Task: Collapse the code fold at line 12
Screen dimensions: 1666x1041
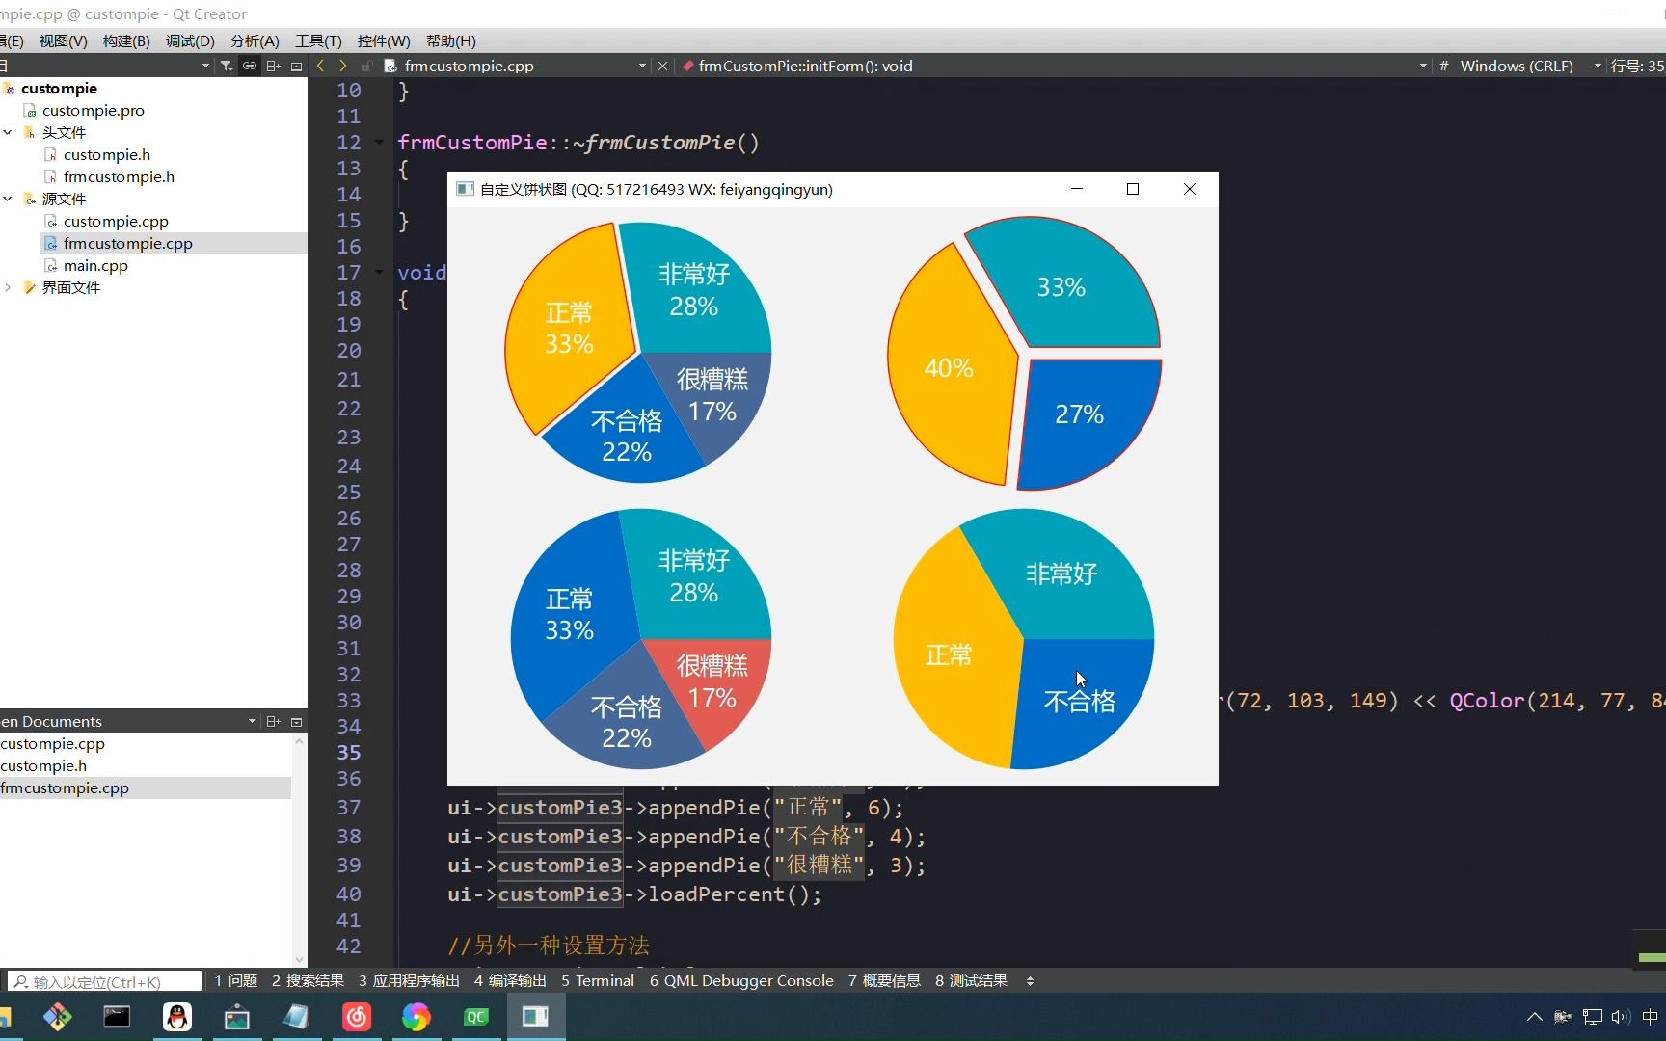Action: click(x=378, y=142)
